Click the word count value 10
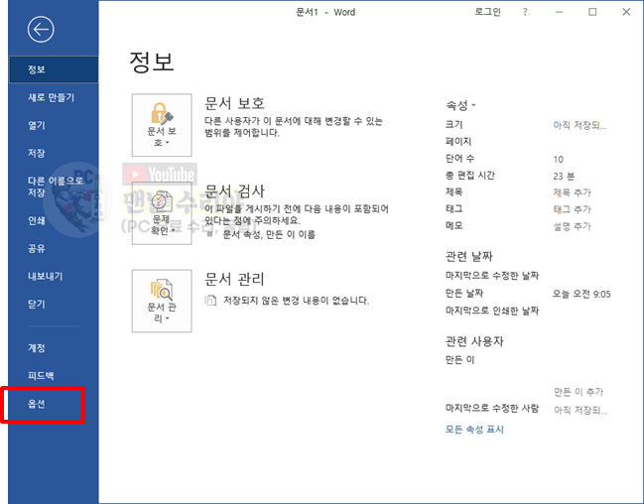 (x=558, y=160)
